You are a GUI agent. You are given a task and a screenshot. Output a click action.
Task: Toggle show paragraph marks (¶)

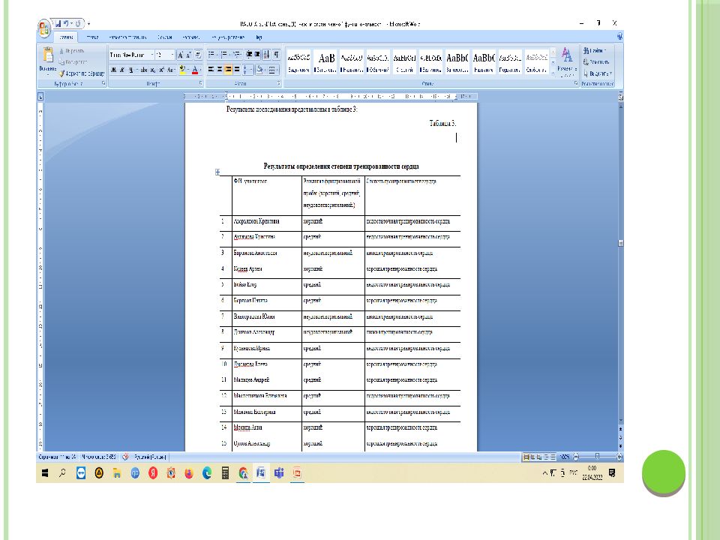click(277, 55)
